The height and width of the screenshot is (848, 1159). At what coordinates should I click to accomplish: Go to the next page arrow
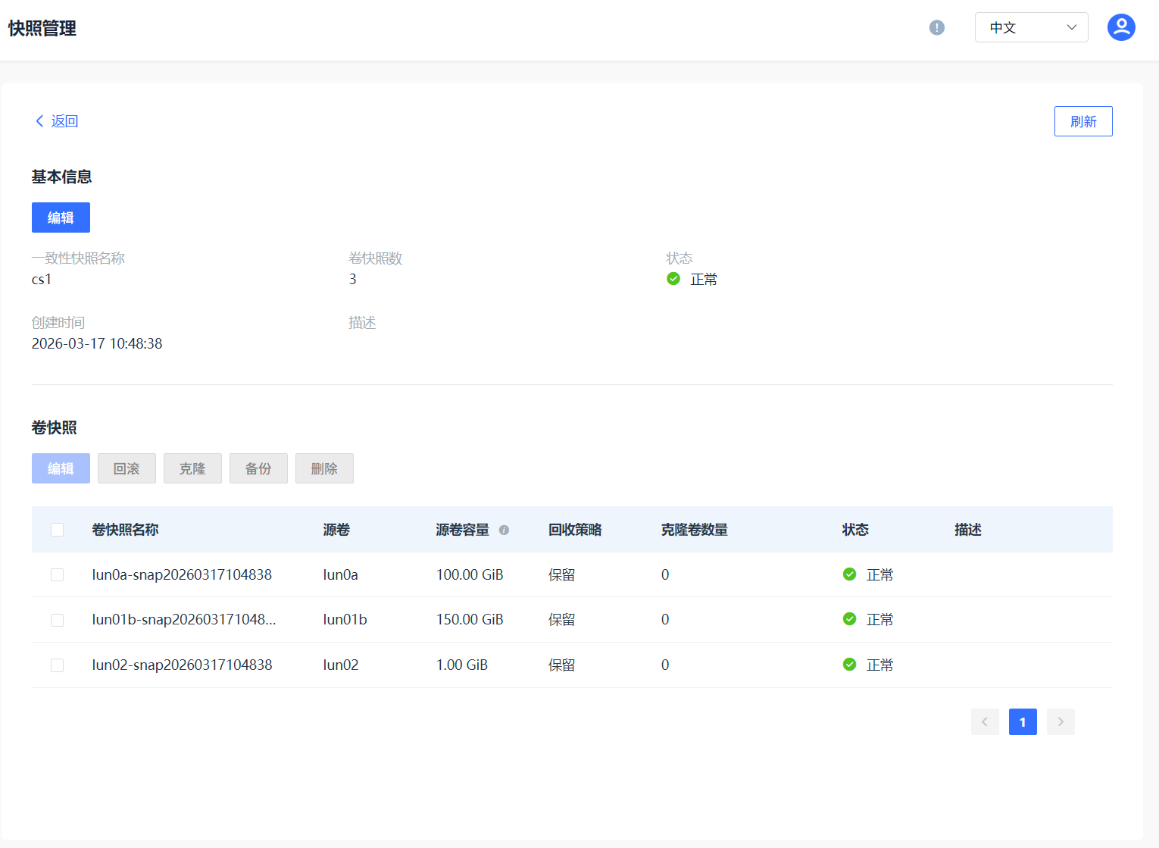(x=1061, y=722)
